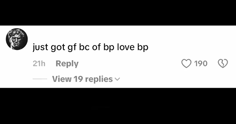Tap the line left of View replies
The height and width of the screenshot is (124, 236).
point(40,79)
